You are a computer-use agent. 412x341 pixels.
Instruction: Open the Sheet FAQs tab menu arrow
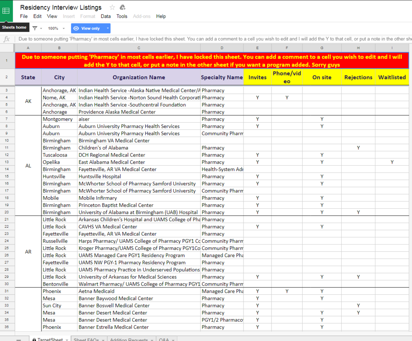click(103, 340)
